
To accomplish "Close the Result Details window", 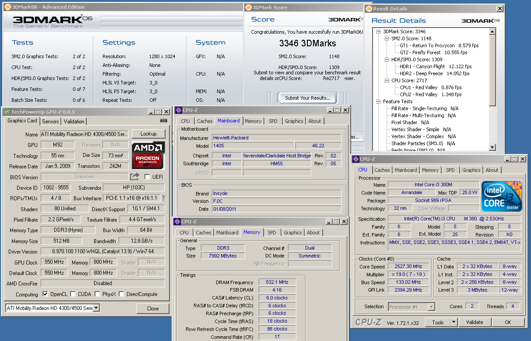I will [499, 8].
